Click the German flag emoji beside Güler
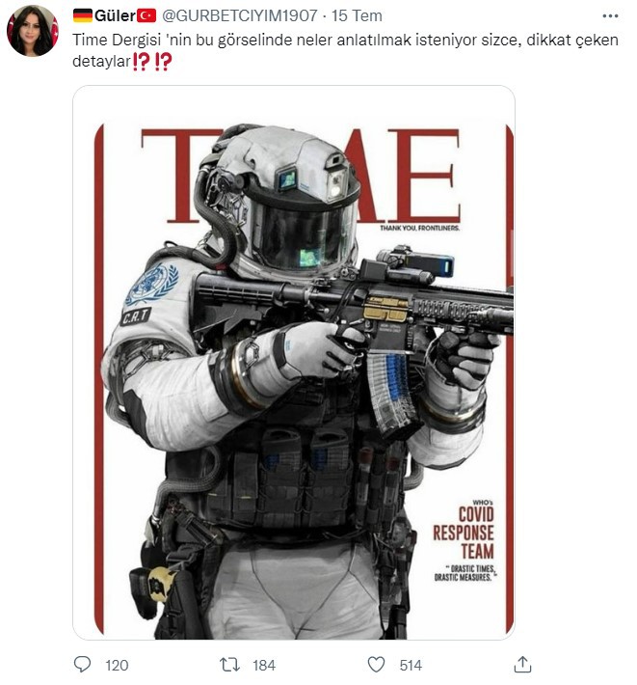The height and width of the screenshot is (685, 637). coord(83,15)
